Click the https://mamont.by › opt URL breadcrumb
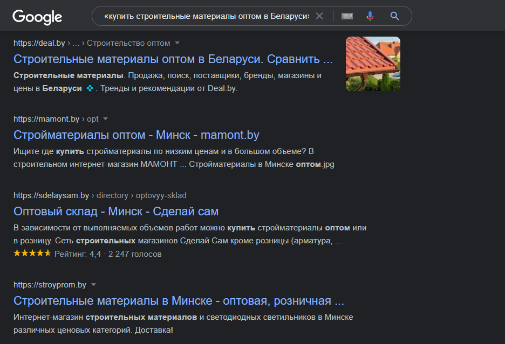The image size is (505, 344). pyautogui.click(x=56, y=119)
